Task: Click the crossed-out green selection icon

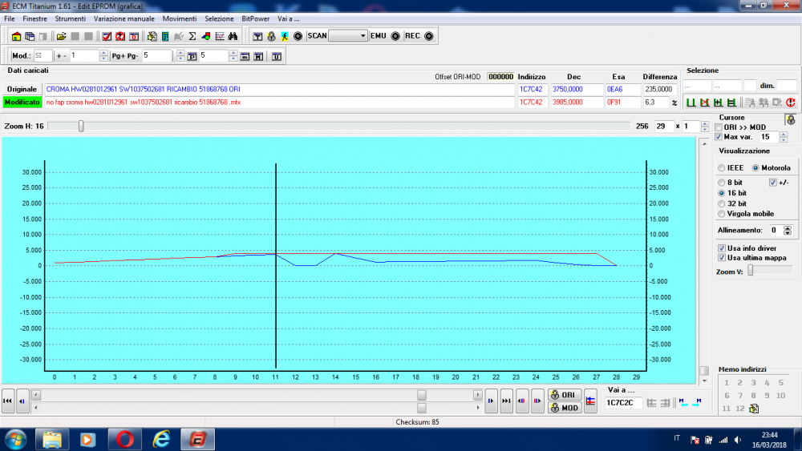Action: [x=705, y=103]
